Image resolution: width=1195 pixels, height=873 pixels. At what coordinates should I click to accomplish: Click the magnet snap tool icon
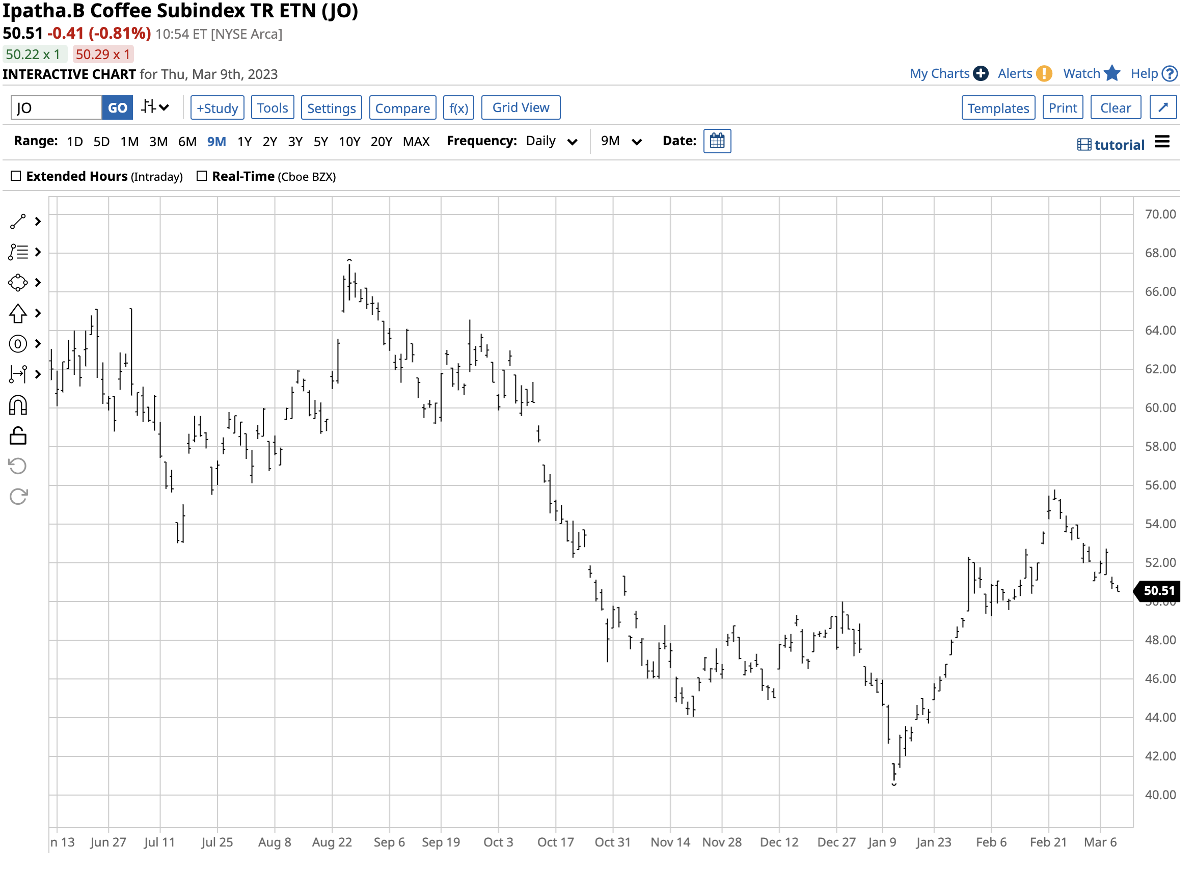tap(17, 406)
